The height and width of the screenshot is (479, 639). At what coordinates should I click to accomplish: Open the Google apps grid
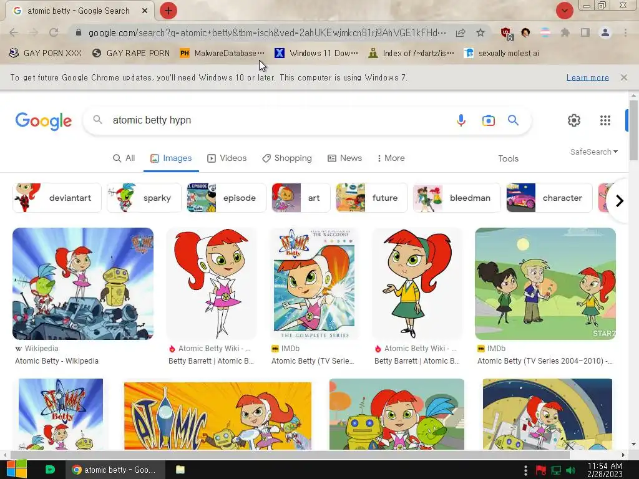coord(605,120)
